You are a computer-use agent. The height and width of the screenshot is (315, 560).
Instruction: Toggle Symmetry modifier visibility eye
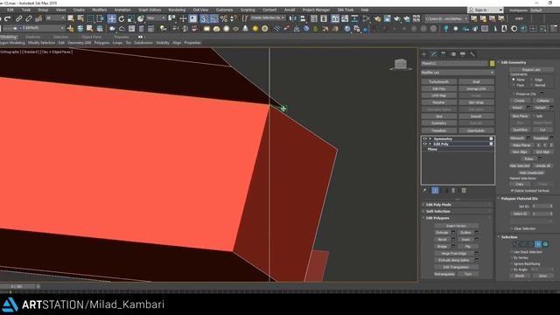(x=424, y=138)
